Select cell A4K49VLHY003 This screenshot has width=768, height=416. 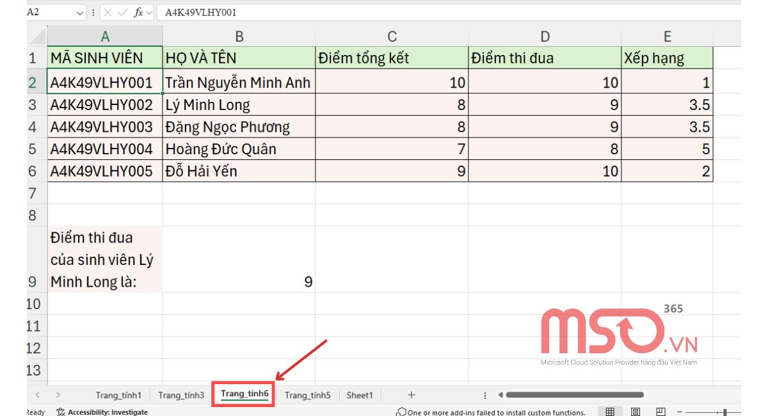[105, 127]
